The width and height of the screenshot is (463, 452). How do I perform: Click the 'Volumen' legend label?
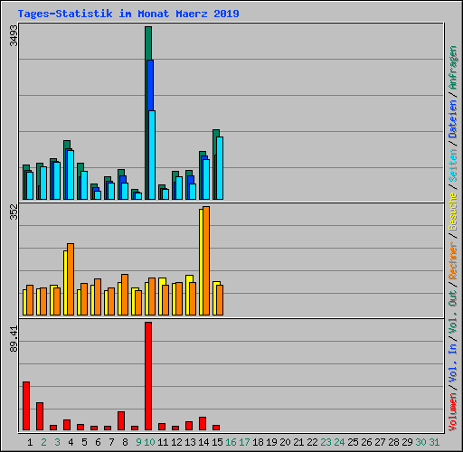click(x=453, y=411)
